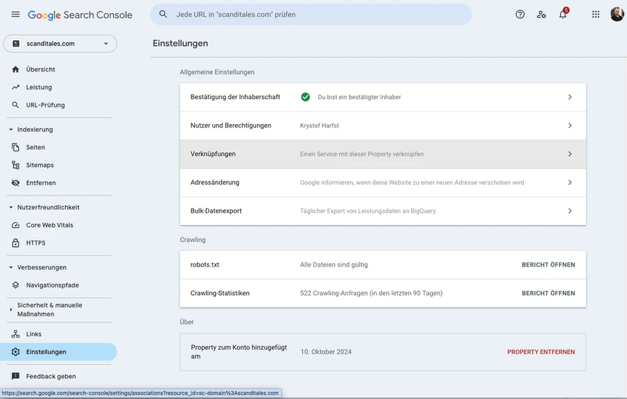Image resolution: width=627 pixels, height=399 pixels.
Task: Click Property entfernen button
Action: coord(540,352)
